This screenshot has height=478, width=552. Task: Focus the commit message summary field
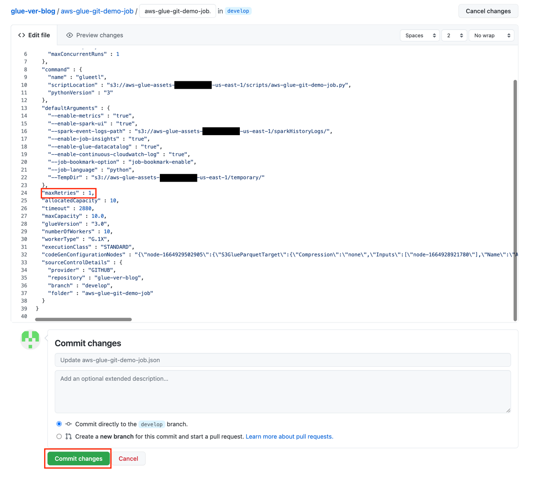point(283,360)
